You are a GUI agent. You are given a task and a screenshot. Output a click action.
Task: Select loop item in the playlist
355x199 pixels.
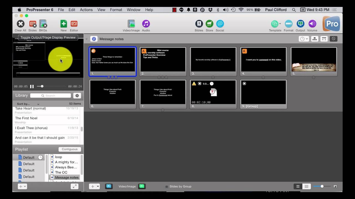click(x=65, y=157)
